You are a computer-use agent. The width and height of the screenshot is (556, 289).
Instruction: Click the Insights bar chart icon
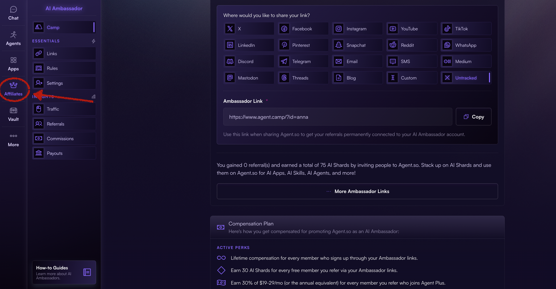click(93, 97)
